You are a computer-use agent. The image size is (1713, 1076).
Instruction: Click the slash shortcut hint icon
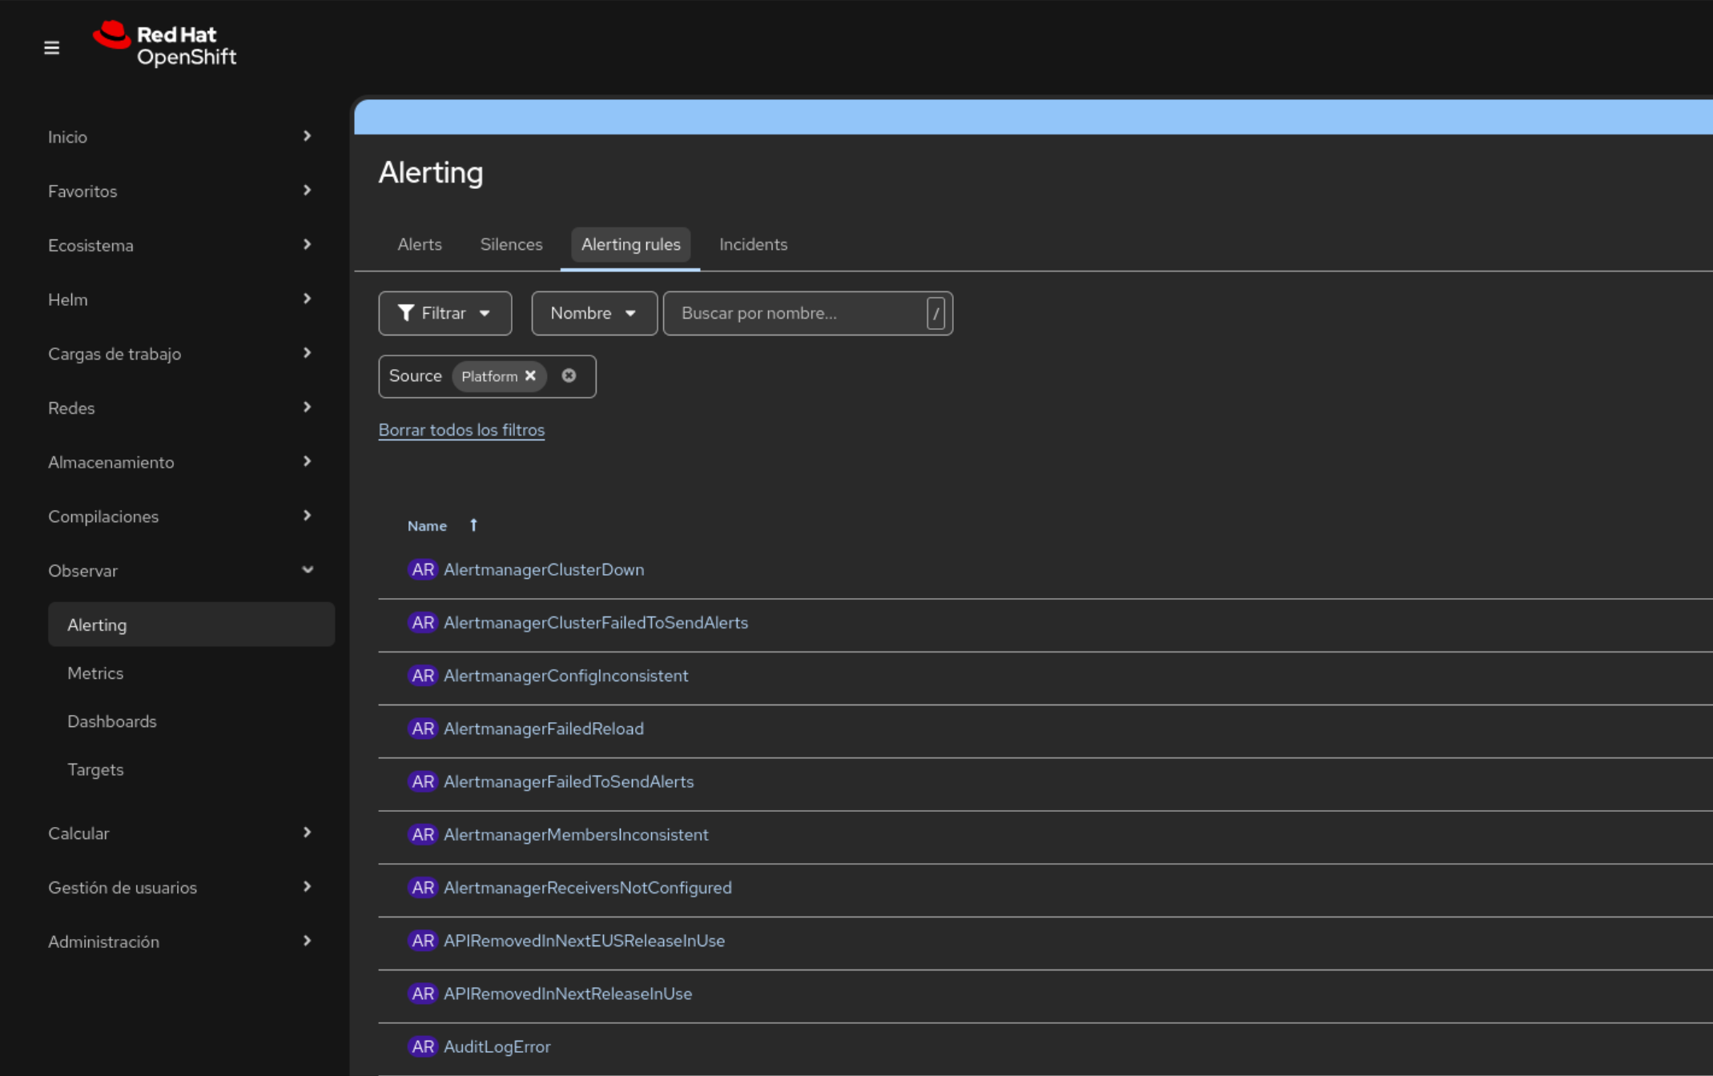(935, 313)
